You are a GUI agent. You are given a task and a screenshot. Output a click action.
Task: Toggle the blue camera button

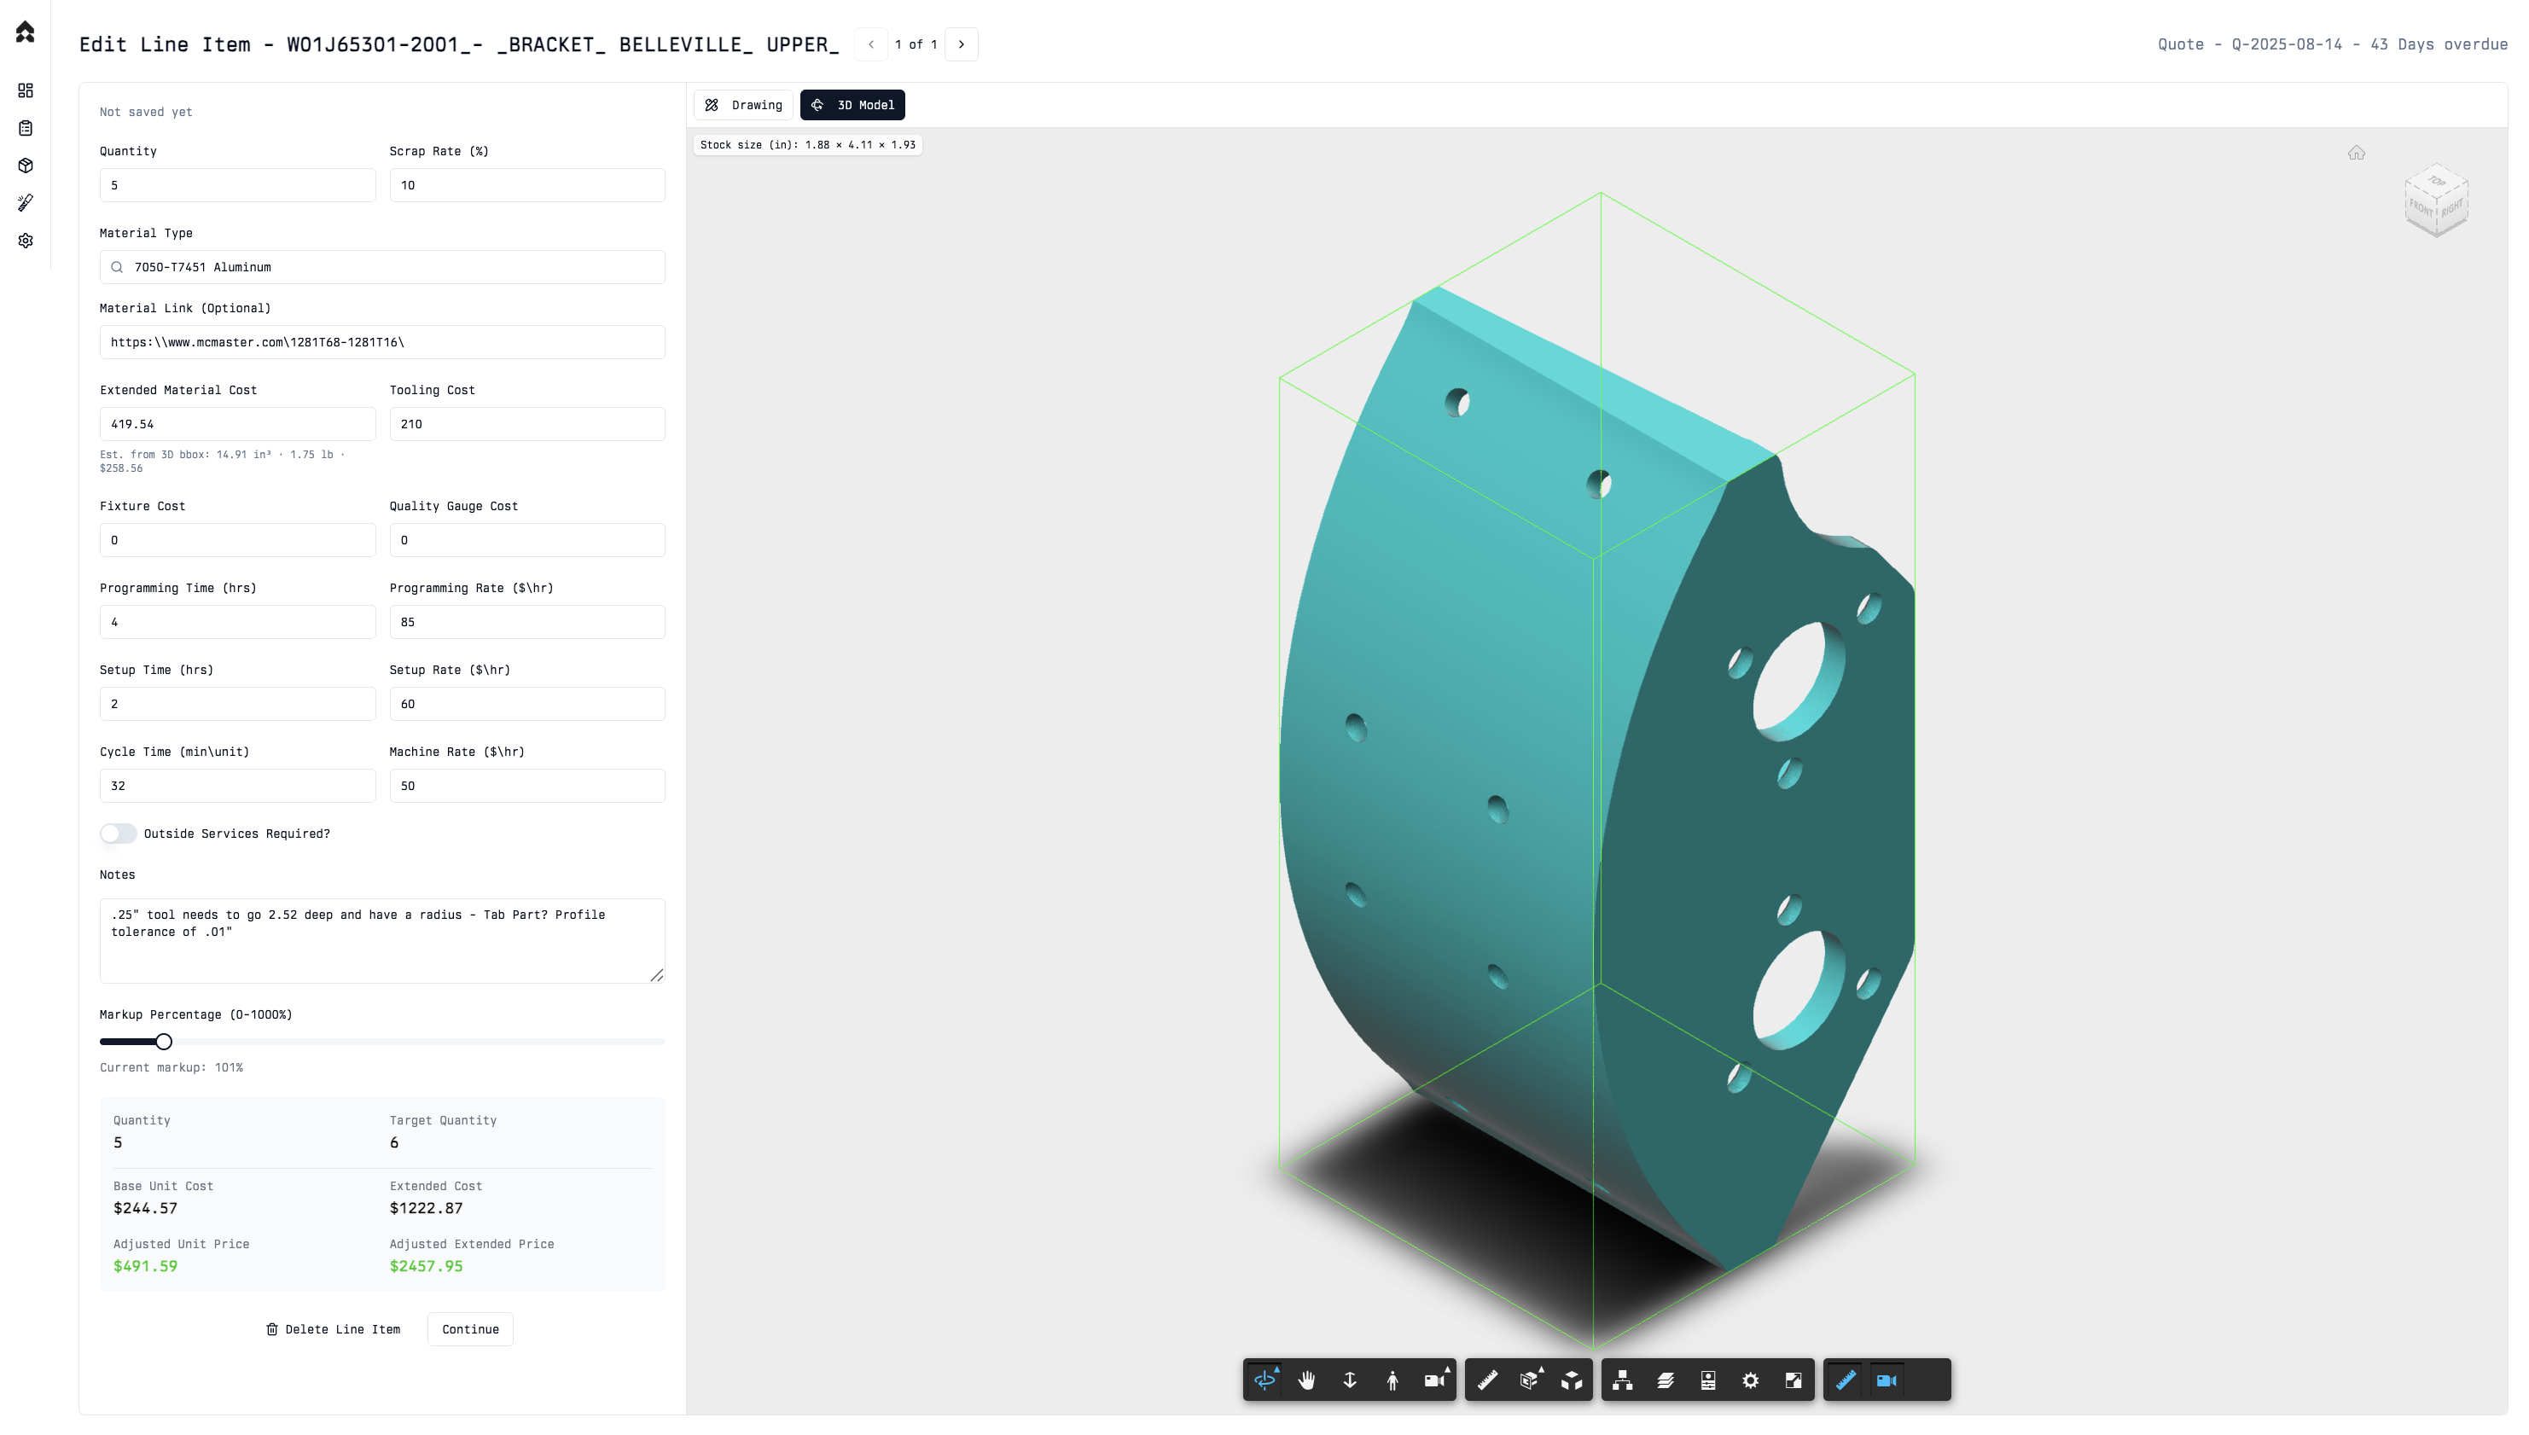(x=1887, y=1380)
